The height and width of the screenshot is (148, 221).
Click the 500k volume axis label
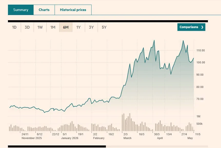[199, 124]
